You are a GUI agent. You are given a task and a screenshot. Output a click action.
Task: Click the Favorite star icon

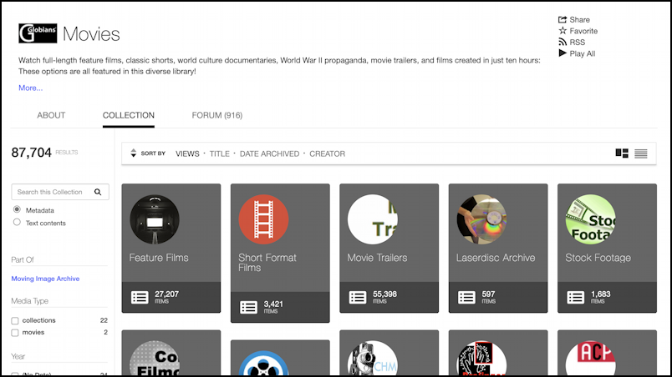(563, 31)
